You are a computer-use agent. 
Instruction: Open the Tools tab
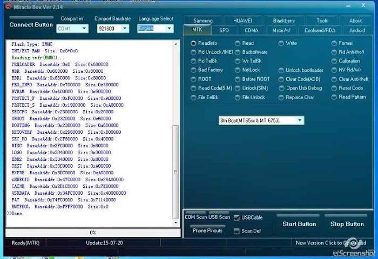[322, 21]
